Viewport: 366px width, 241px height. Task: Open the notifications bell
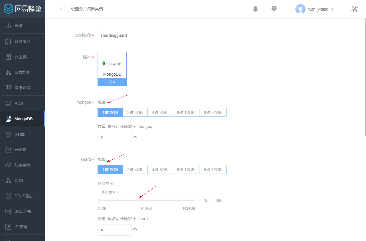tap(255, 9)
